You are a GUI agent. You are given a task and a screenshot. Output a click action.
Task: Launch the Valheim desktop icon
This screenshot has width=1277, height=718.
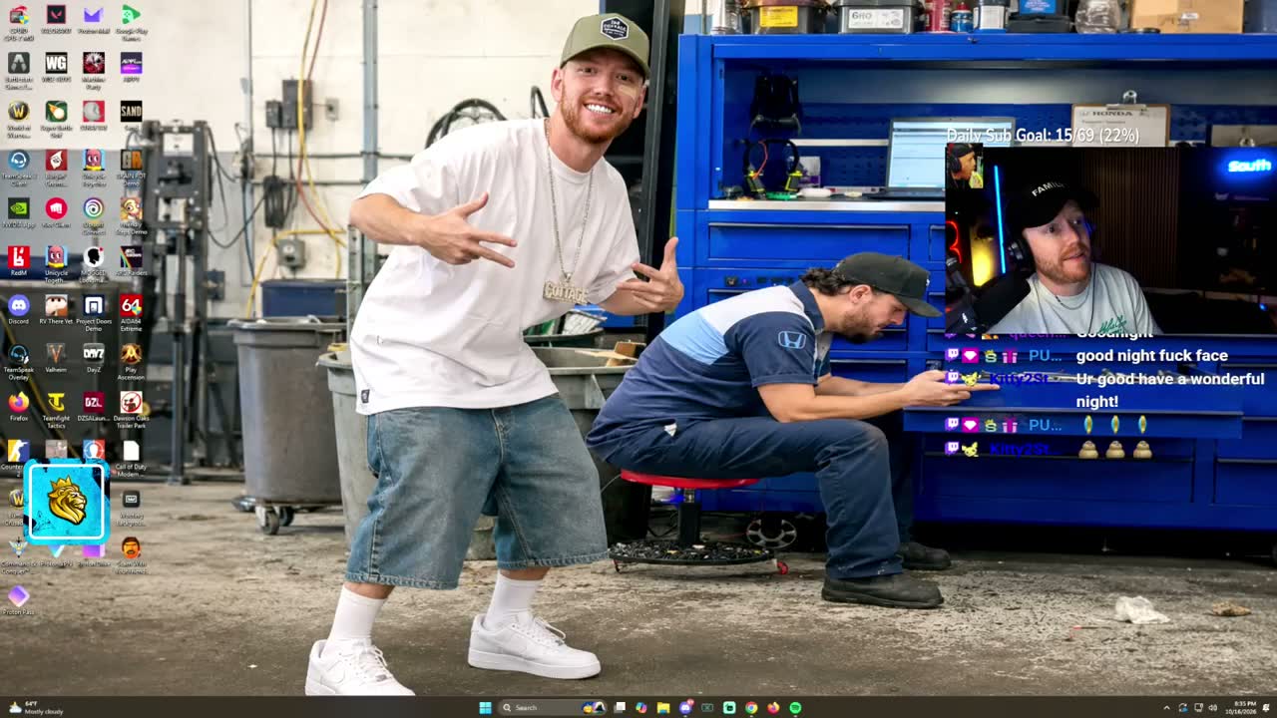[56, 358]
